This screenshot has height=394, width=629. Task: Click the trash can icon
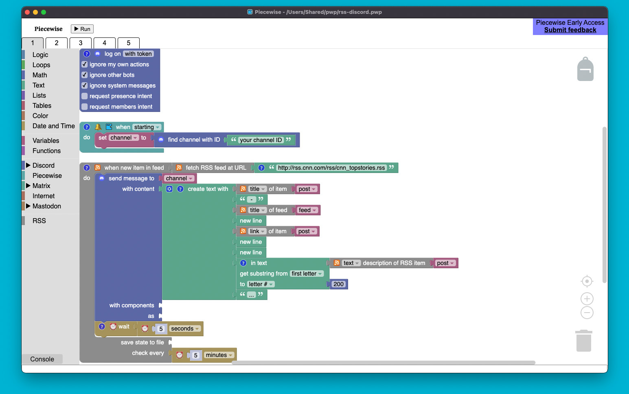[583, 341]
